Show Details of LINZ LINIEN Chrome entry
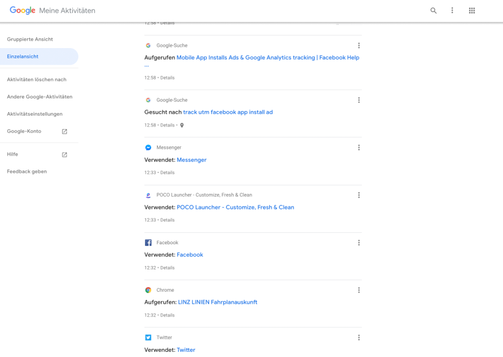This screenshot has width=503, height=357. [x=167, y=315]
